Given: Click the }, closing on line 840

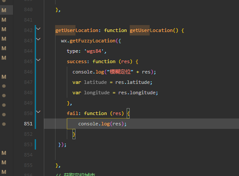Looking at the screenshot, I should pyautogui.click(x=58, y=10).
